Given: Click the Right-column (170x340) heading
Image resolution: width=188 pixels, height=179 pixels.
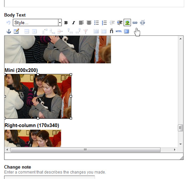Looking at the screenshot, I should (32, 125).
